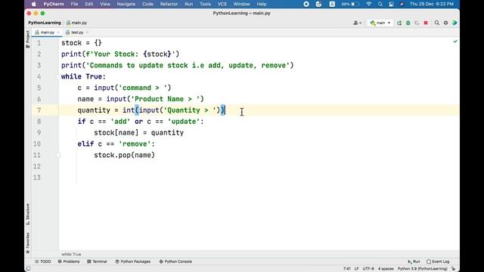
Task: Open the Code menu
Action: point(147,4)
